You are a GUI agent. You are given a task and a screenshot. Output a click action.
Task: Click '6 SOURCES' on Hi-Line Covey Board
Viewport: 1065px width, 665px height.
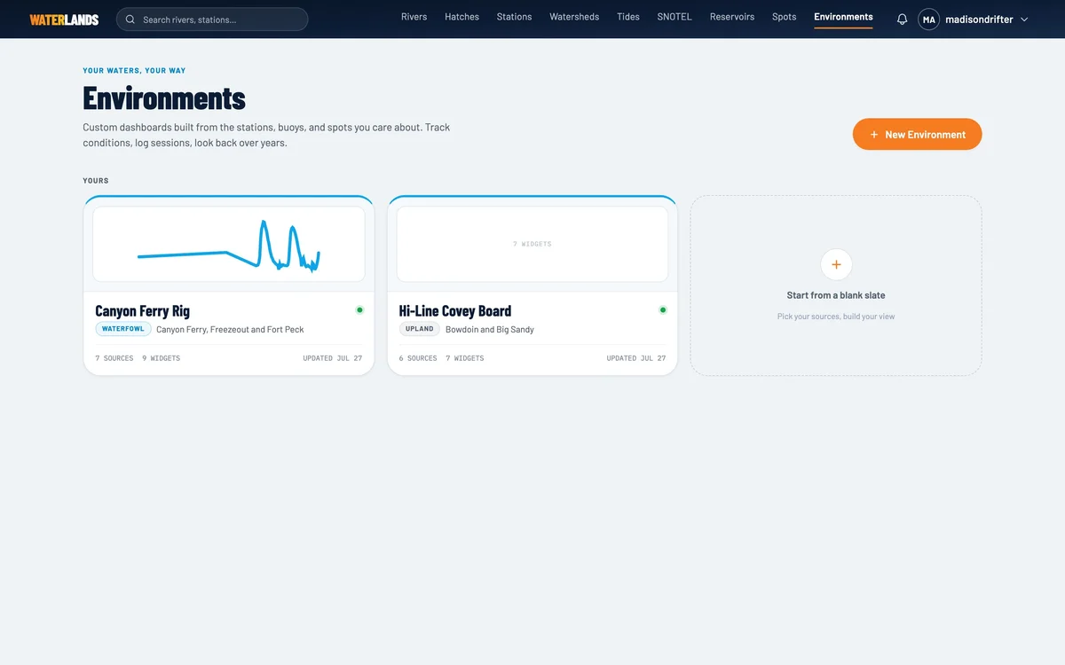(418, 358)
